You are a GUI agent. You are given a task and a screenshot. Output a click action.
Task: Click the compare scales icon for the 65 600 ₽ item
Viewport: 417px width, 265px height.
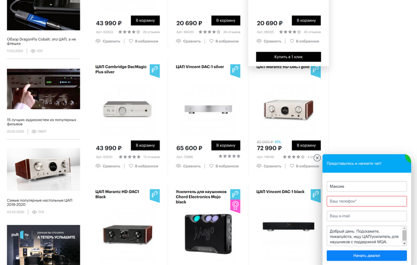(x=178, y=166)
